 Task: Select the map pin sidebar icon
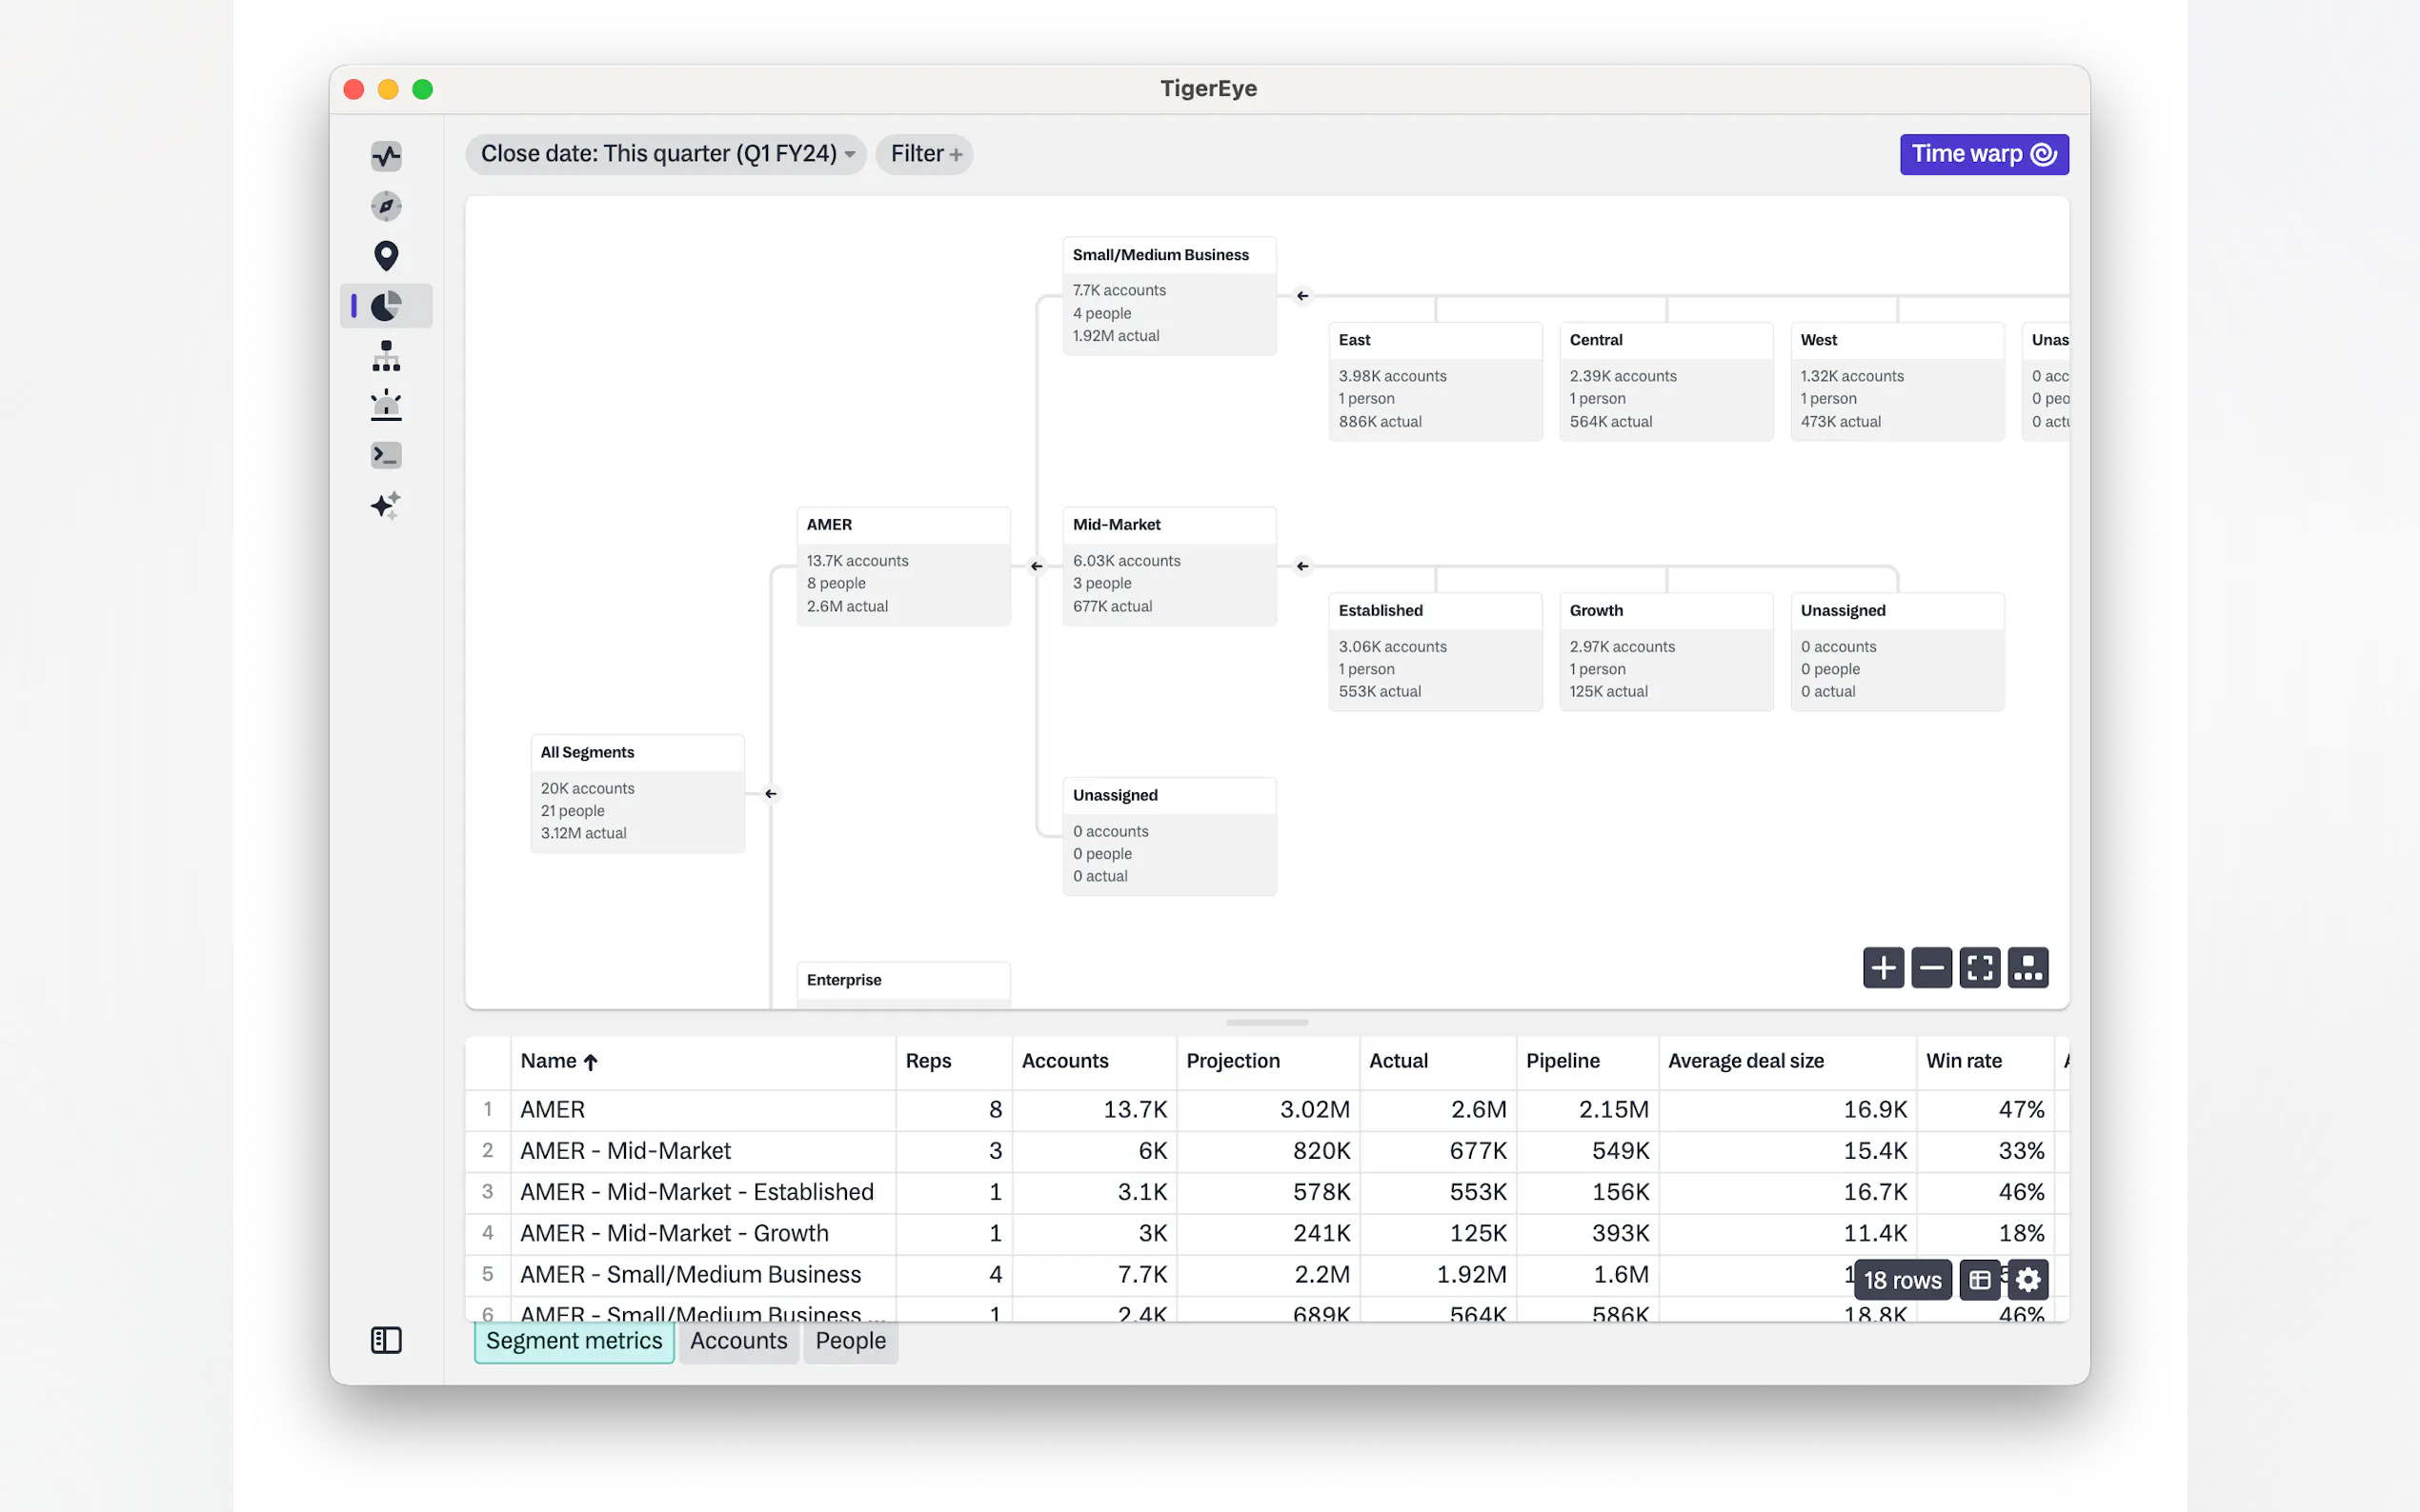(386, 256)
